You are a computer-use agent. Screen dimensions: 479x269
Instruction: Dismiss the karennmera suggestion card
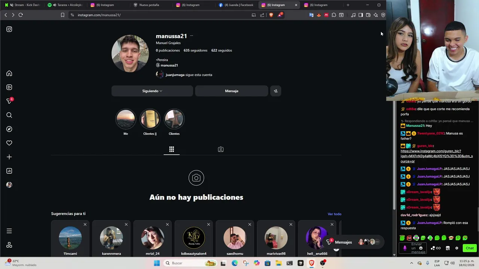(126, 225)
